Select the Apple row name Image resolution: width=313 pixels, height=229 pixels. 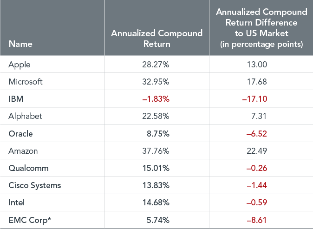coord(20,65)
